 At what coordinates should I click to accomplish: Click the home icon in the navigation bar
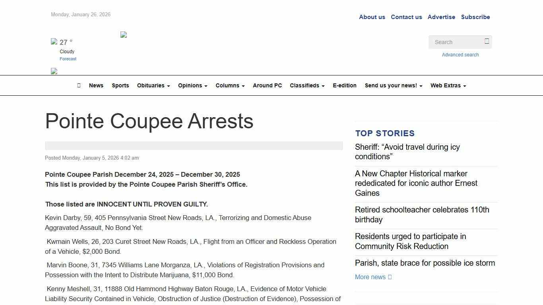78,85
